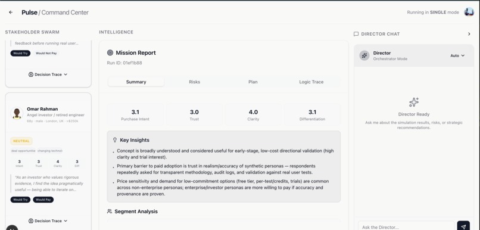Open the user profile avatar
This screenshot has width=480, height=230.
(469, 12)
